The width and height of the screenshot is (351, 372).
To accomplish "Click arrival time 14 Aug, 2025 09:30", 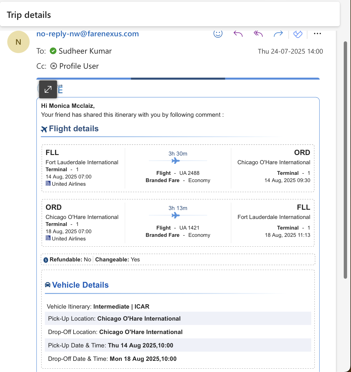I will [287, 180].
